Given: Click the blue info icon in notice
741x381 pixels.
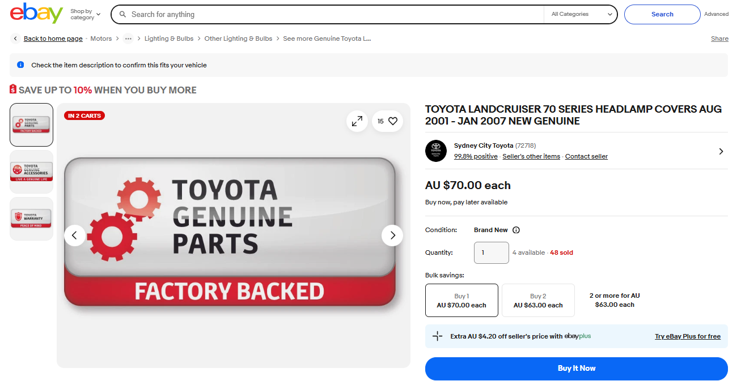Looking at the screenshot, I should 20,65.
